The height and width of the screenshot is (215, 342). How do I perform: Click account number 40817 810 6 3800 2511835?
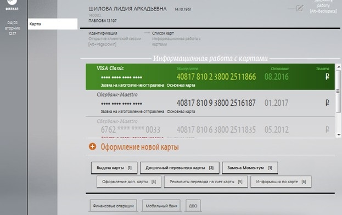point(216,129)
